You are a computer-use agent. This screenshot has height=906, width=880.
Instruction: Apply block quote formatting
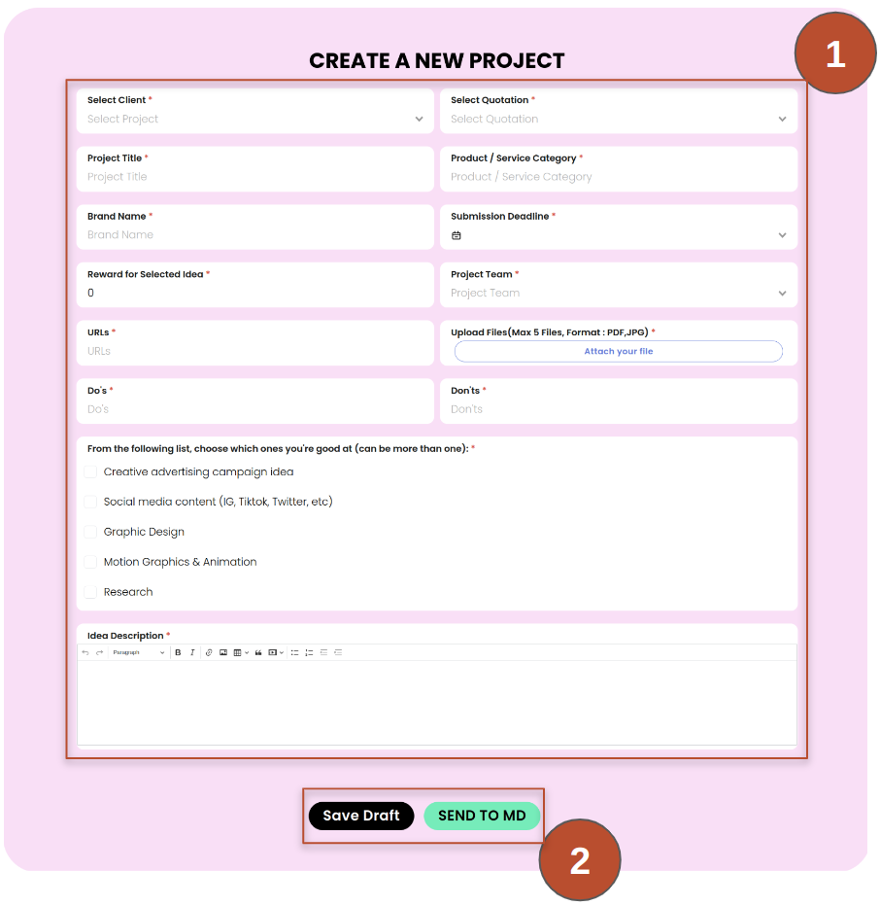(x=258, y=652)
